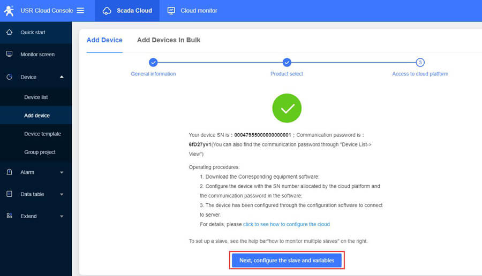Click the Device sidebar icon
The image size is (482, 276).
click(9, 76)
